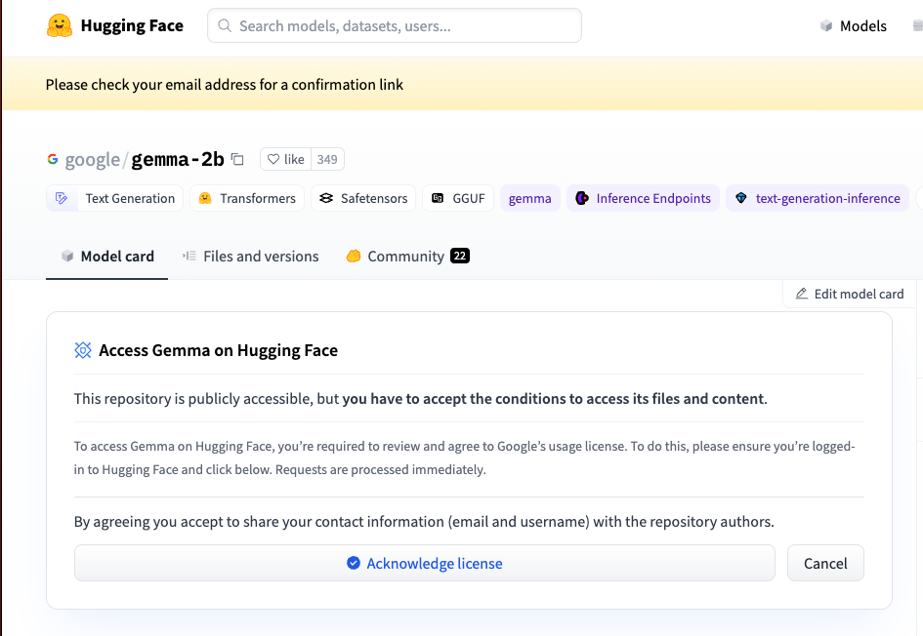Click the Inference Endpoints icon
The width and height of the screenshot is (923, 636).
click(x=582, y=198)
